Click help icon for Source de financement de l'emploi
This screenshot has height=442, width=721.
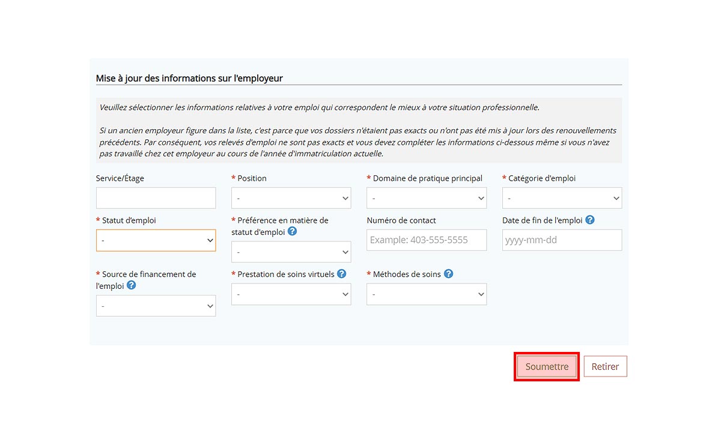tap(131, 285)
